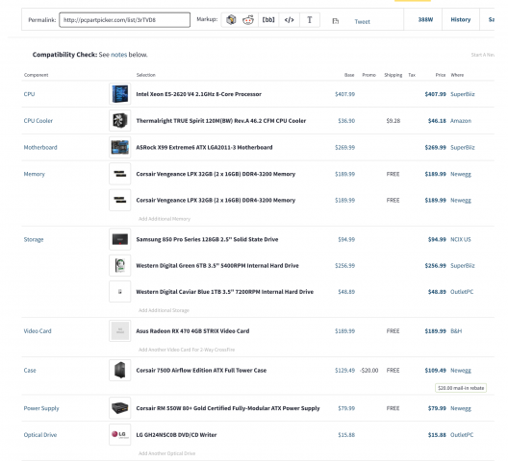Screen dimensions: 508x461
Task: Open the WD Green 6TB drive thumbnail
Action: tap(120, 266)
